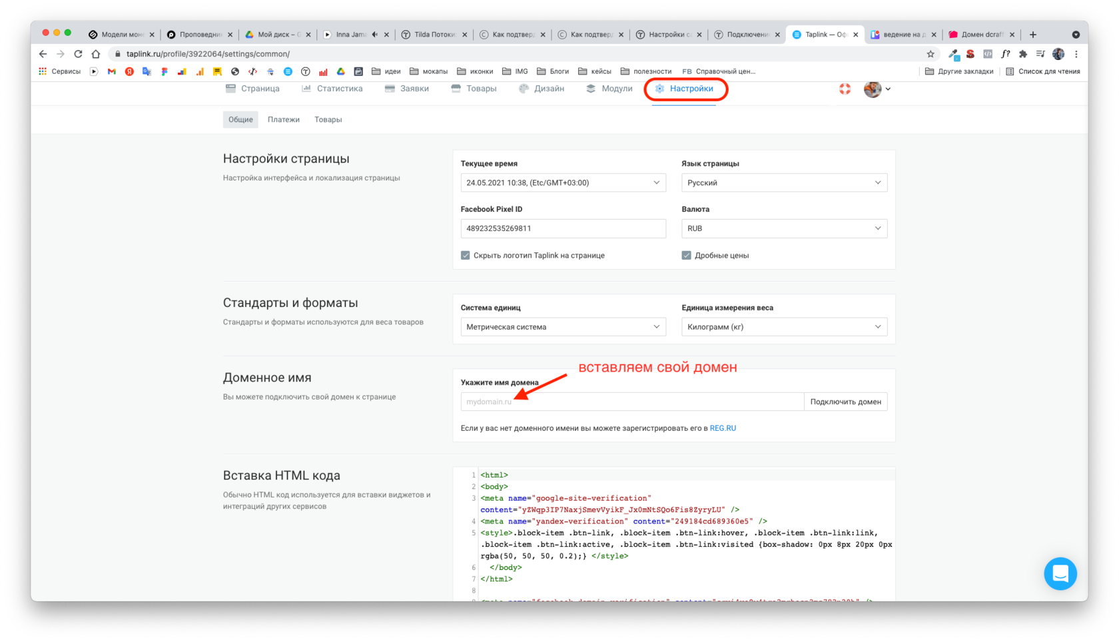Open the FB Справочный цен bookmark
This screenshot has height=642, width=1119.
tap(719, 71)
